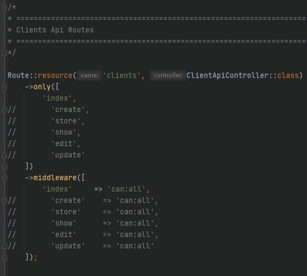This screenshot has width=307, height=276.
Task: Click commented 'edit' key in middleware array
Action: [63, 235]
